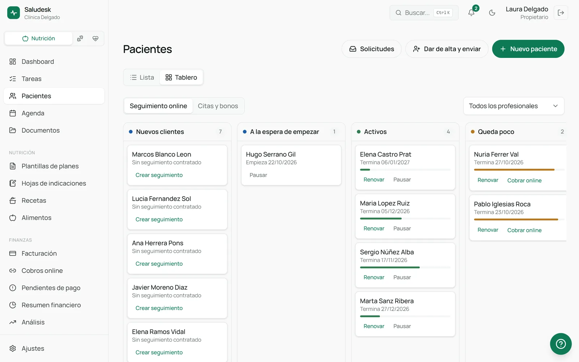Pausar Sergio Núñez Alba
The height and width of the screenshot is (362, 579).
(402, 277)
